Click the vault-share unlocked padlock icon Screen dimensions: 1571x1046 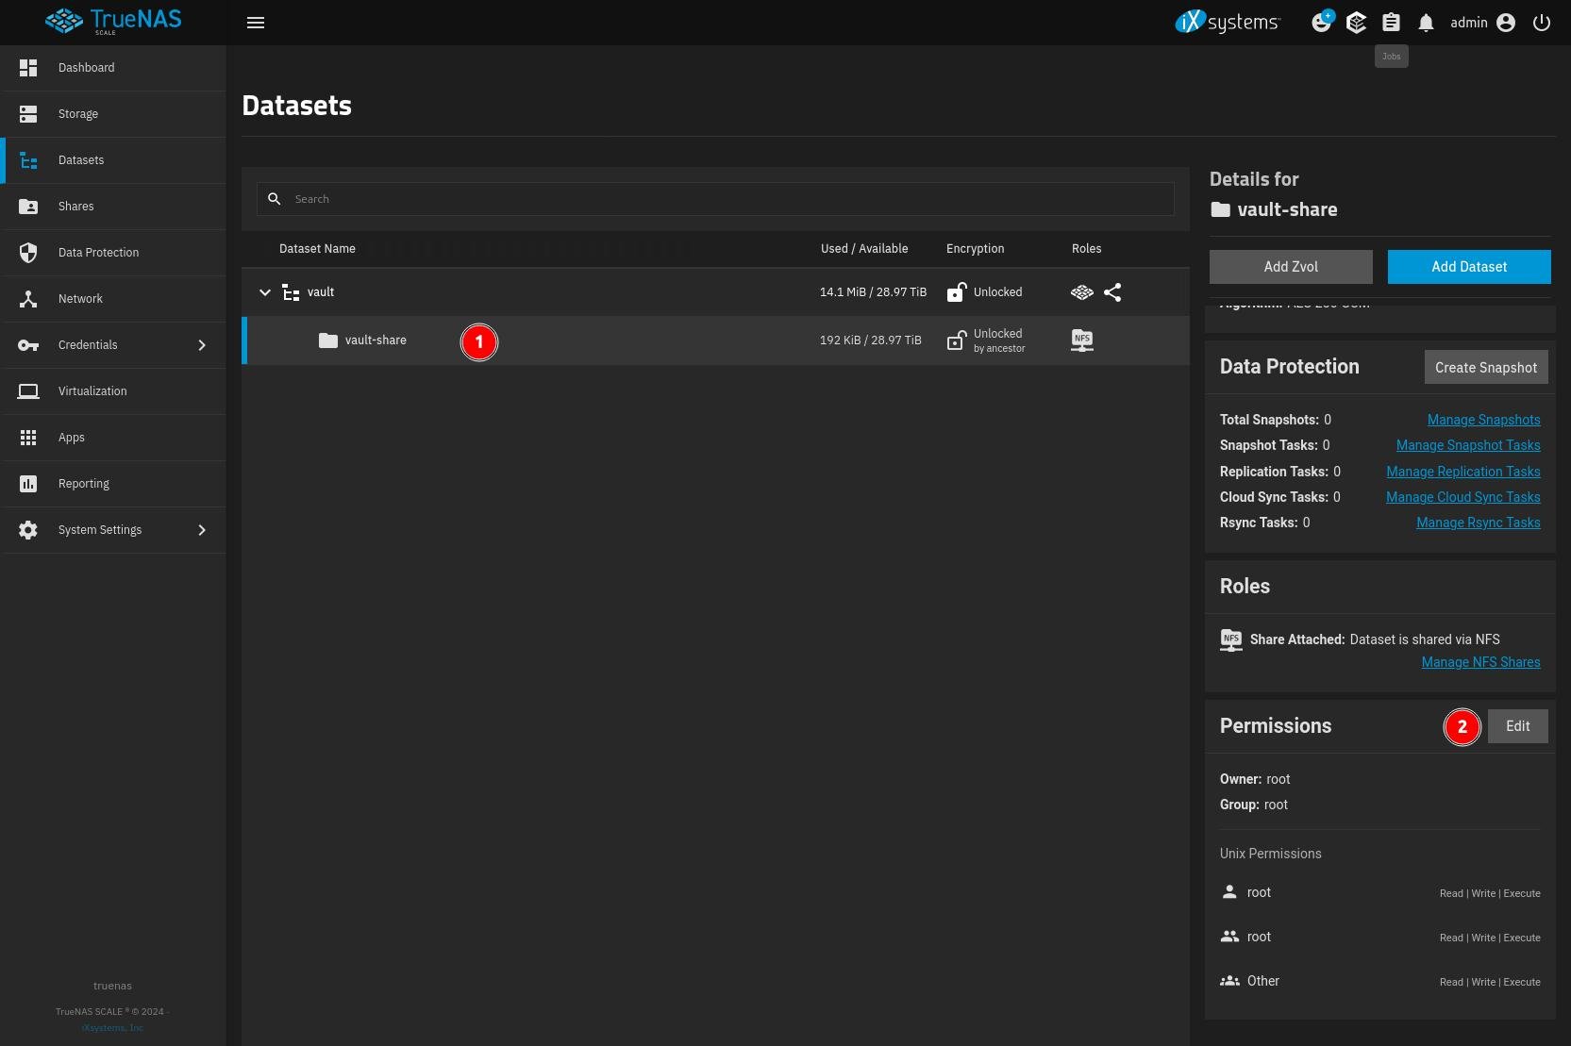(957, 340)
